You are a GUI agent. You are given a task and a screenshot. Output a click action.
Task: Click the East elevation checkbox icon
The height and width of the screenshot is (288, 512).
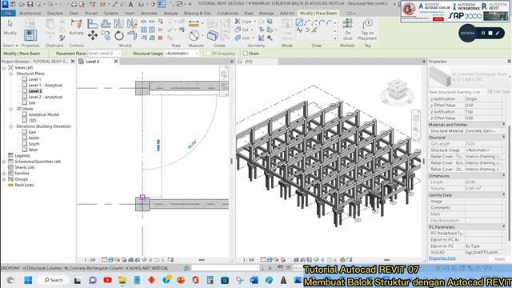25,132
